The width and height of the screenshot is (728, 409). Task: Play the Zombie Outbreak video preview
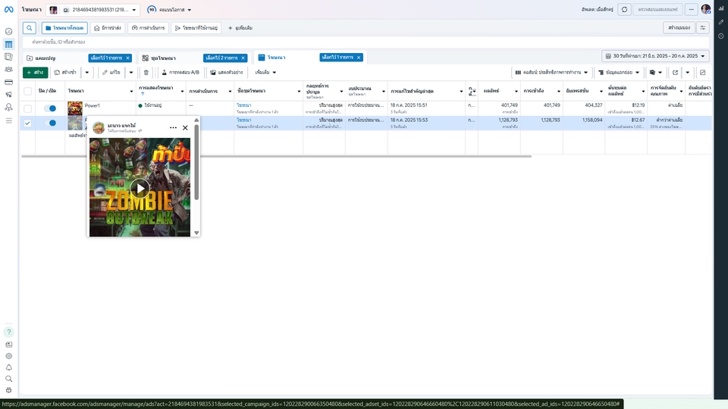point(140,188)
